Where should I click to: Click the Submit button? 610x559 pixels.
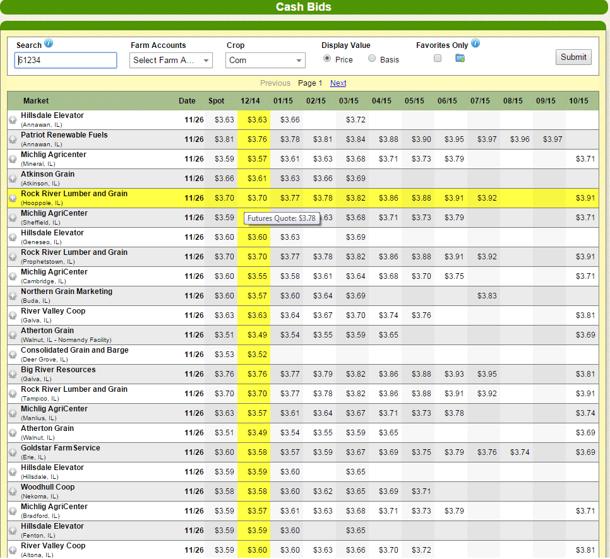[x=573, y=57]
